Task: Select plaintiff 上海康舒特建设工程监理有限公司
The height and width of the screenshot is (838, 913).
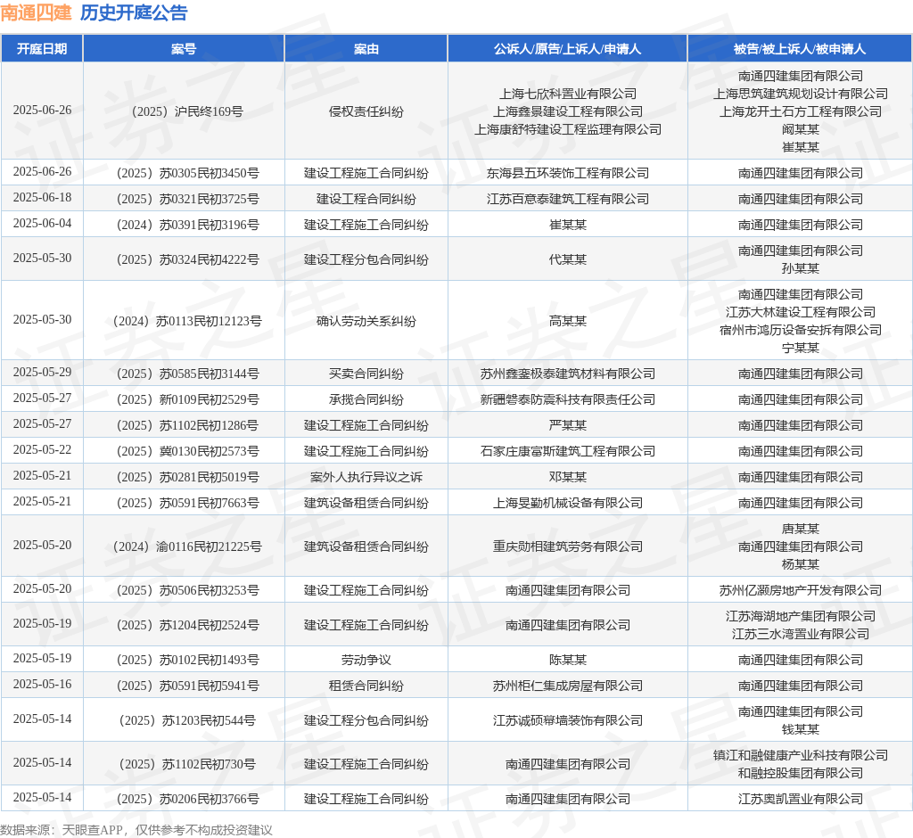Action: pyautogui.click(x=568, y=129)
